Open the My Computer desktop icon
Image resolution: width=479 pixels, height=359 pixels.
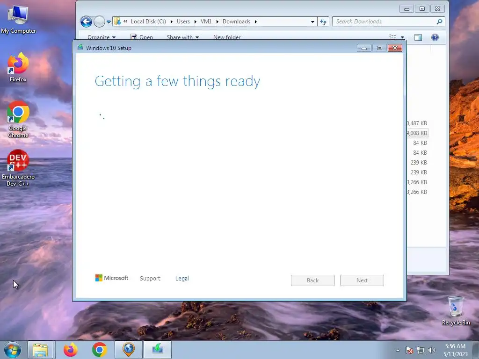(x=18, y=19)
